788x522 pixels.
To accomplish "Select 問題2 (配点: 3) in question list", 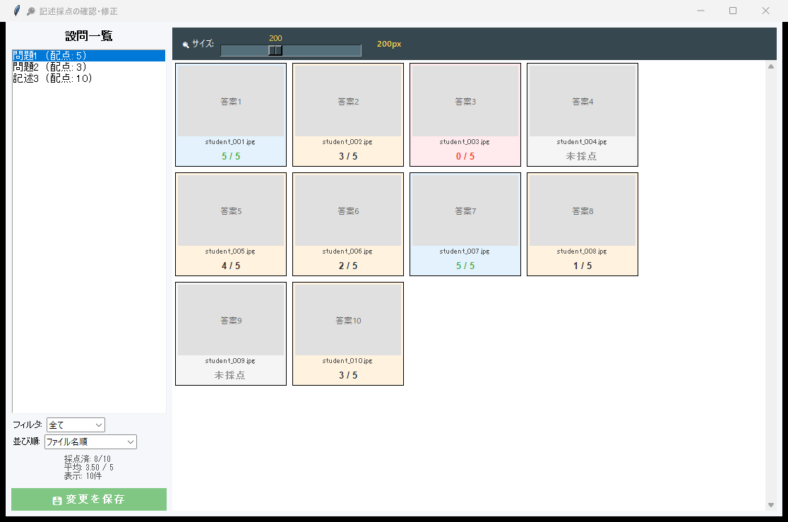I will click(x=49, y=66).
